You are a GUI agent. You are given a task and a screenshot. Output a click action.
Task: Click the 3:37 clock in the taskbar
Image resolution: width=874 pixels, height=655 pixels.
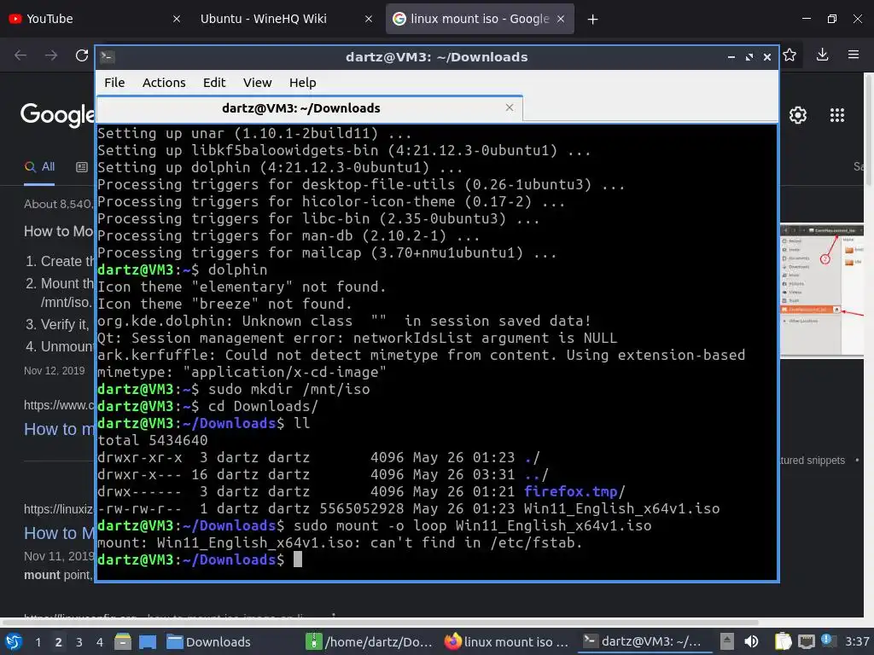coord(857,641)
